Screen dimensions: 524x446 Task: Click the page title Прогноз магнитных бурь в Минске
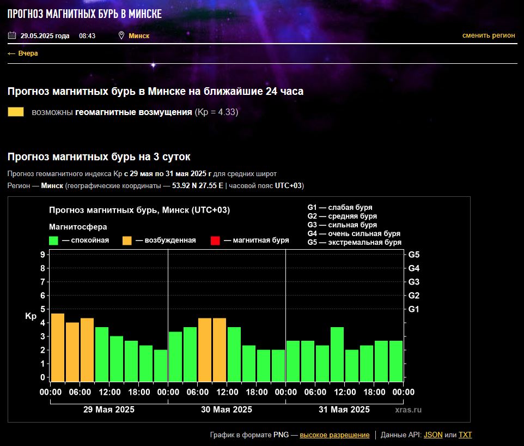pos(84,14)
